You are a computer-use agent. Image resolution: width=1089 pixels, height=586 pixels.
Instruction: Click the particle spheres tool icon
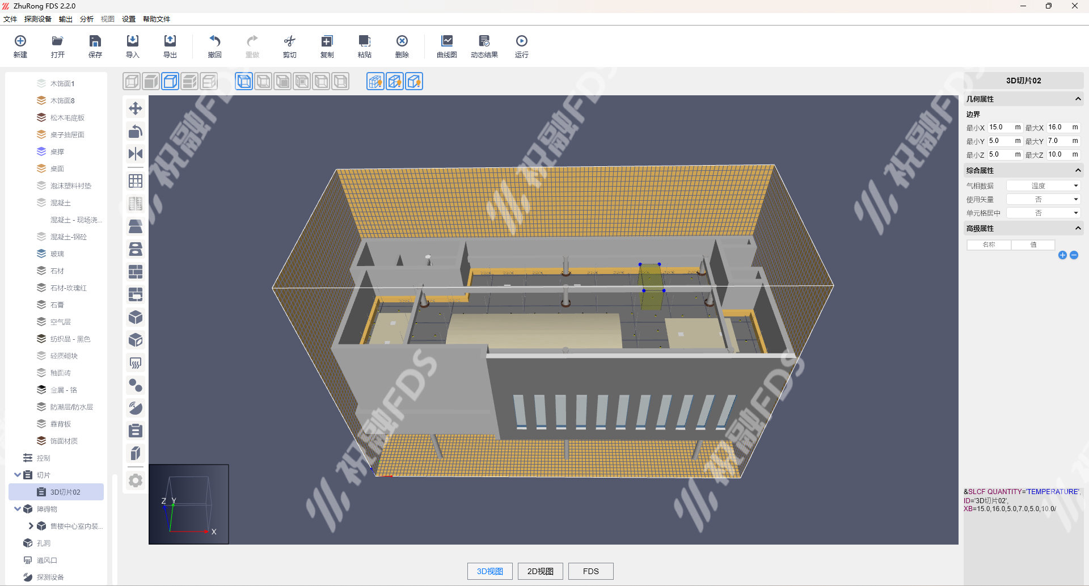pyautogui.click(x=136, y=385)
